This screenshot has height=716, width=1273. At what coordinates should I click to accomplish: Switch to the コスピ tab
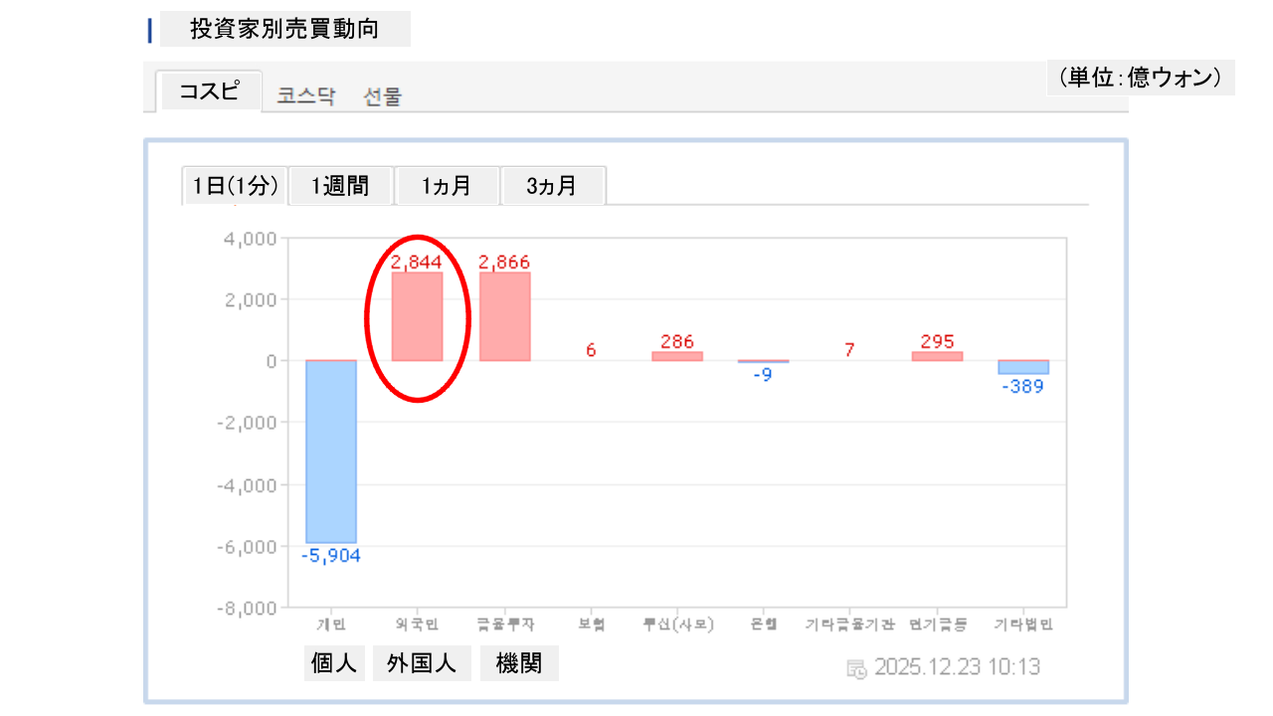209,91
